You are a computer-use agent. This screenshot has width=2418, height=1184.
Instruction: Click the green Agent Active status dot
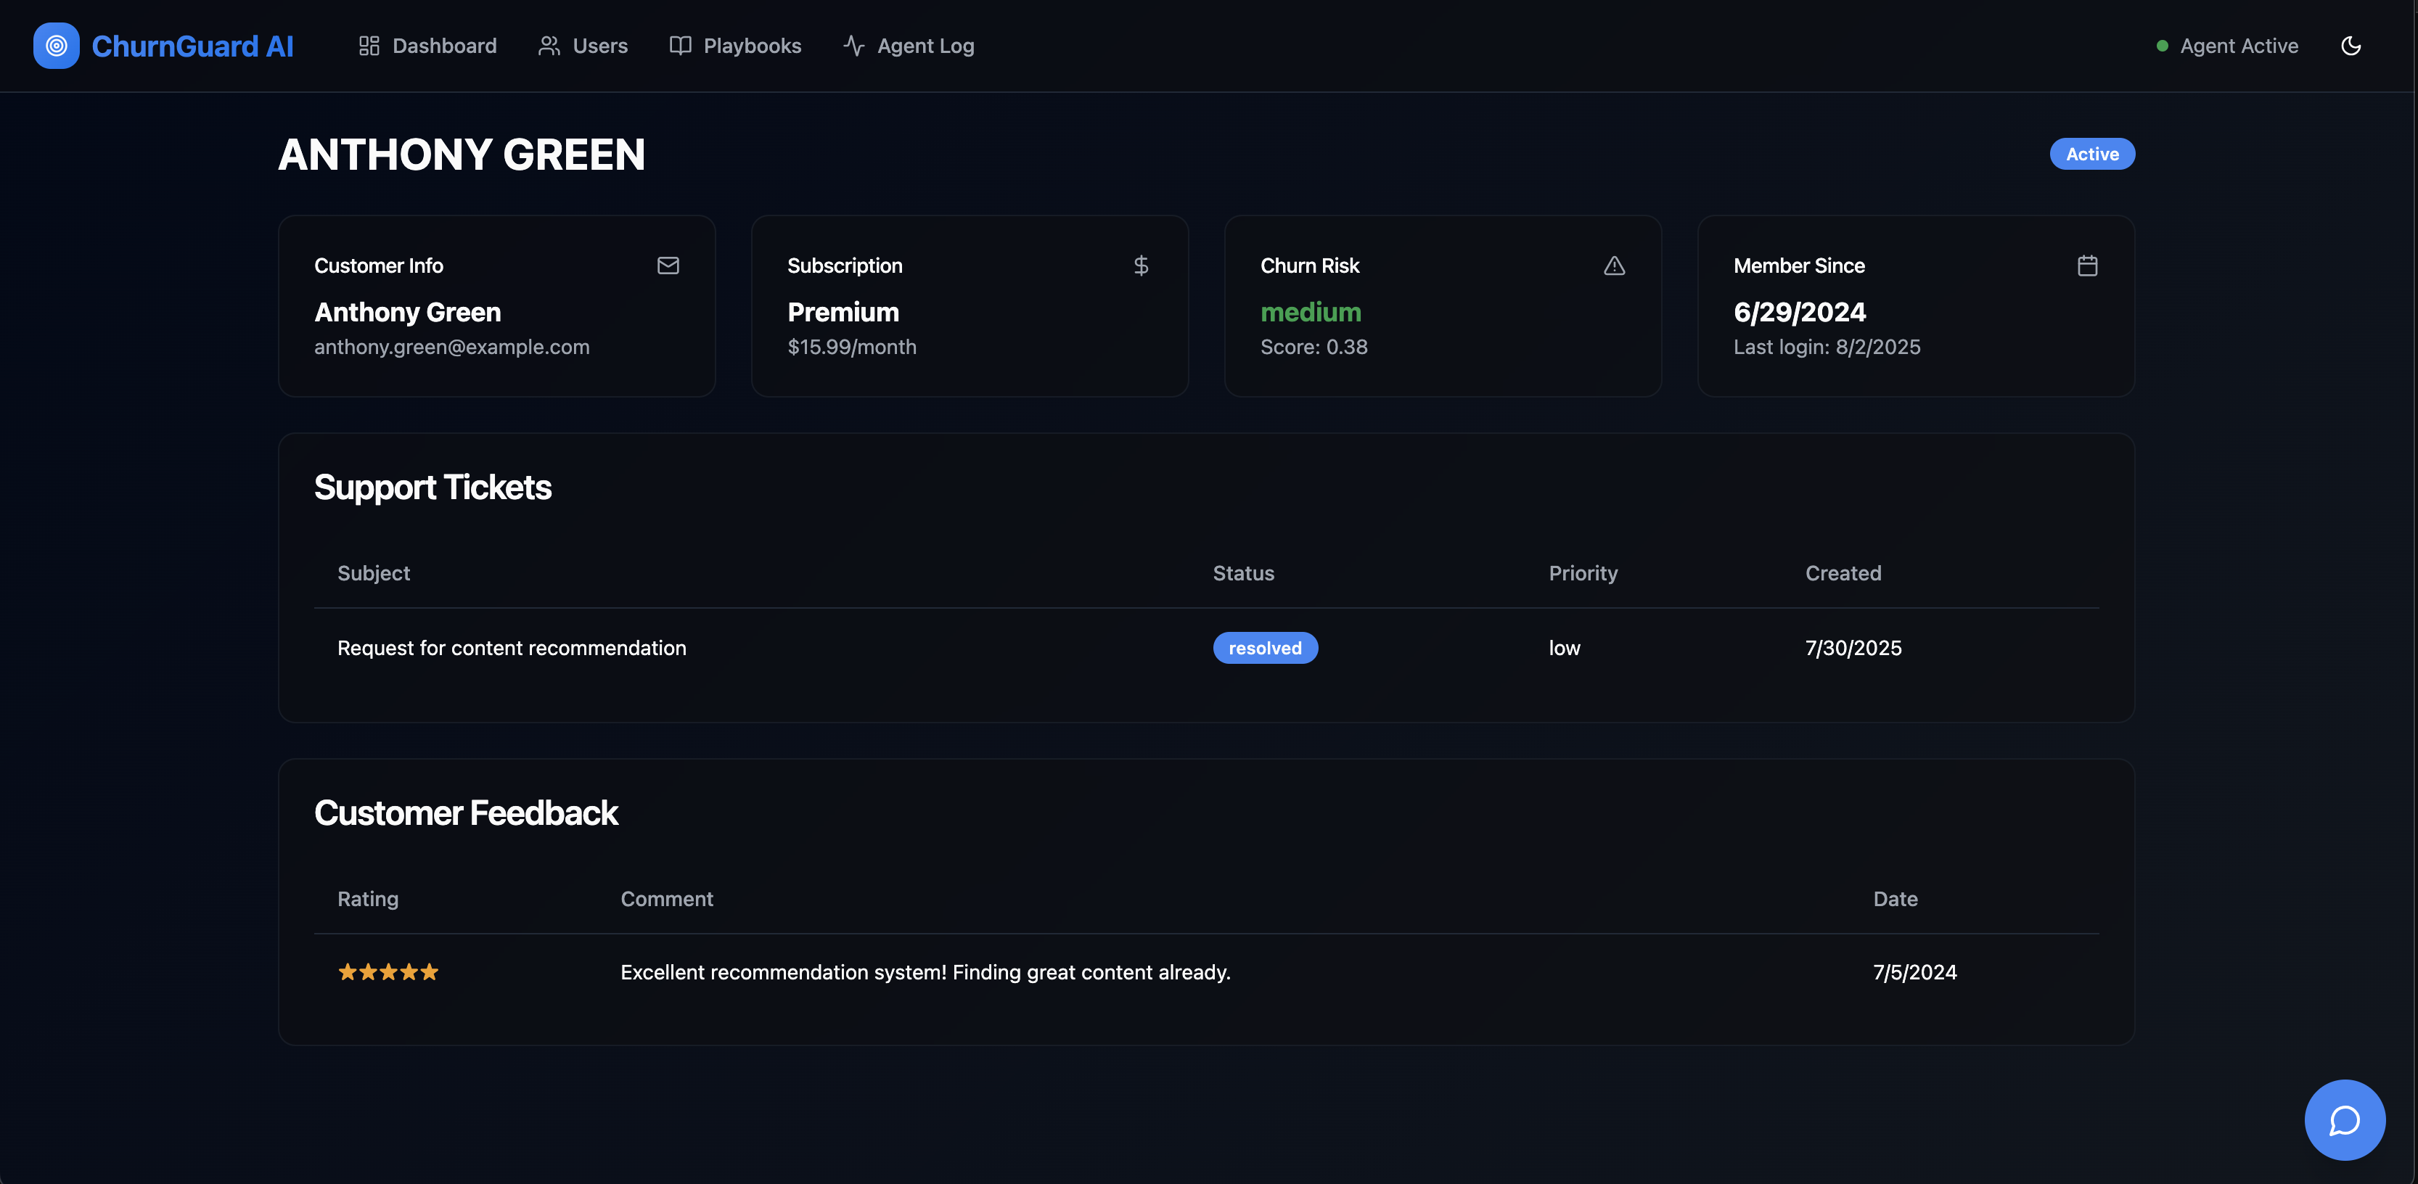(2163, 46)
